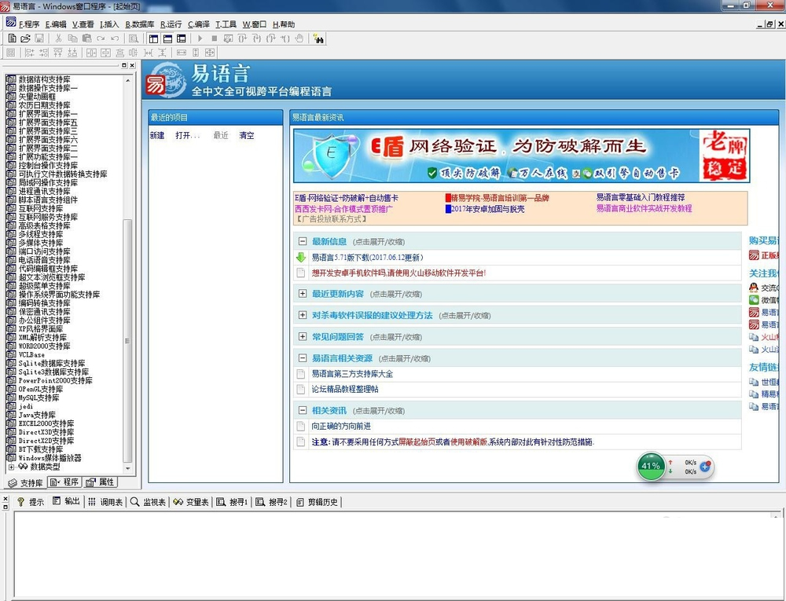The image size is (786, 601).
Task: Open the T.工具 menu
Action: 226,24
